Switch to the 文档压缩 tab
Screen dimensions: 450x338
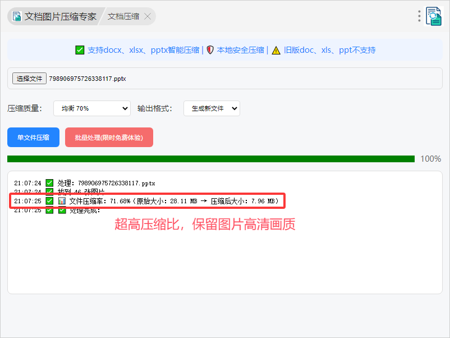pyautogui.click(x=123, y=16)
